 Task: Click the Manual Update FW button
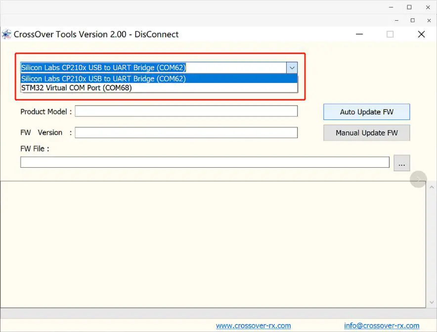366,133
